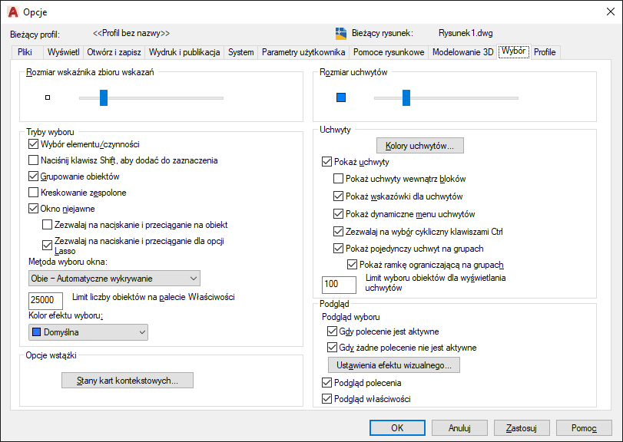
Task: Open the Modelowanie 3D tab
Action: click(462, 52)
